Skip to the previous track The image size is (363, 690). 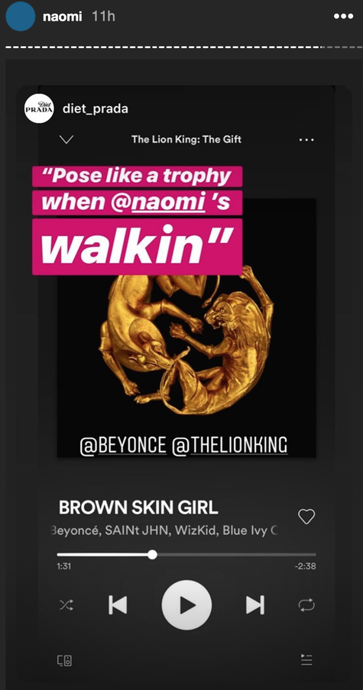coord(118,604)
